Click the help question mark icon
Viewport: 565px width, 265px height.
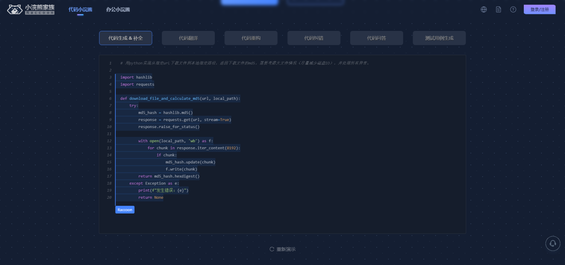point(513,10)
